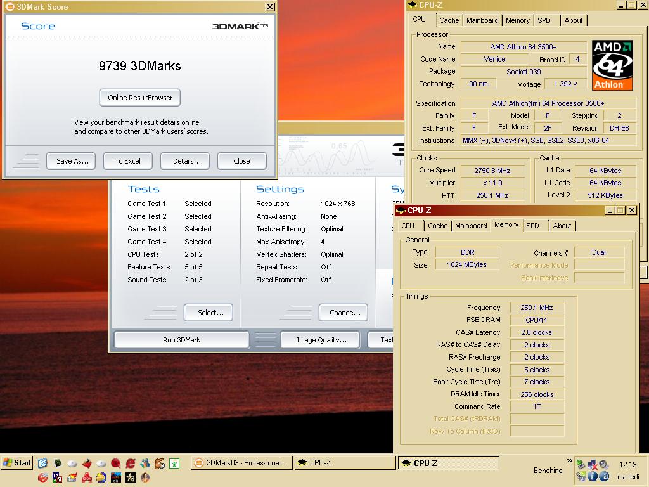Click the Core Speed value 2750.8 MHz
649x487 pixels.
tap(492, 171)
